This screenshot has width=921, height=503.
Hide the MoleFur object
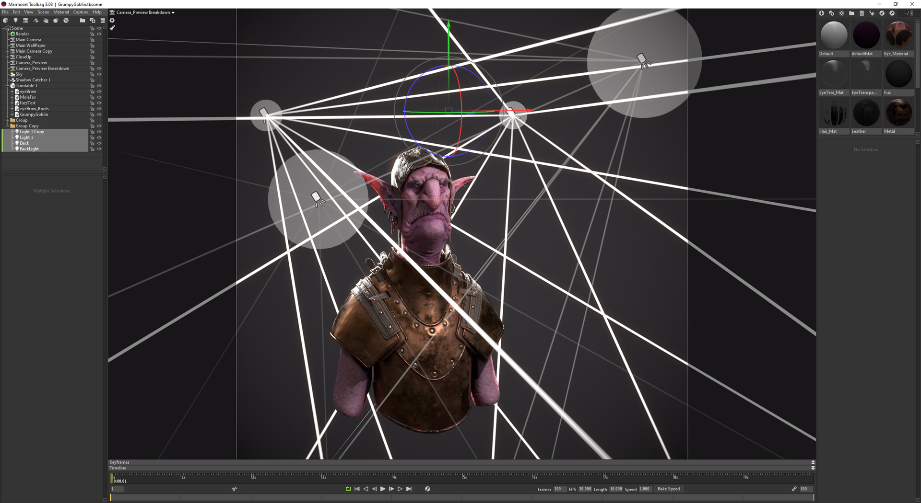[x=99, y=97]
